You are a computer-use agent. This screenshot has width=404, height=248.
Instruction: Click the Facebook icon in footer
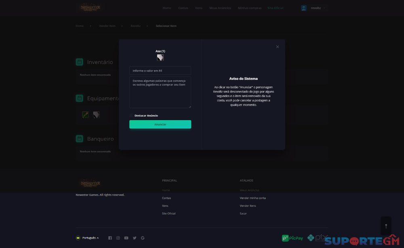click(110, 238)
